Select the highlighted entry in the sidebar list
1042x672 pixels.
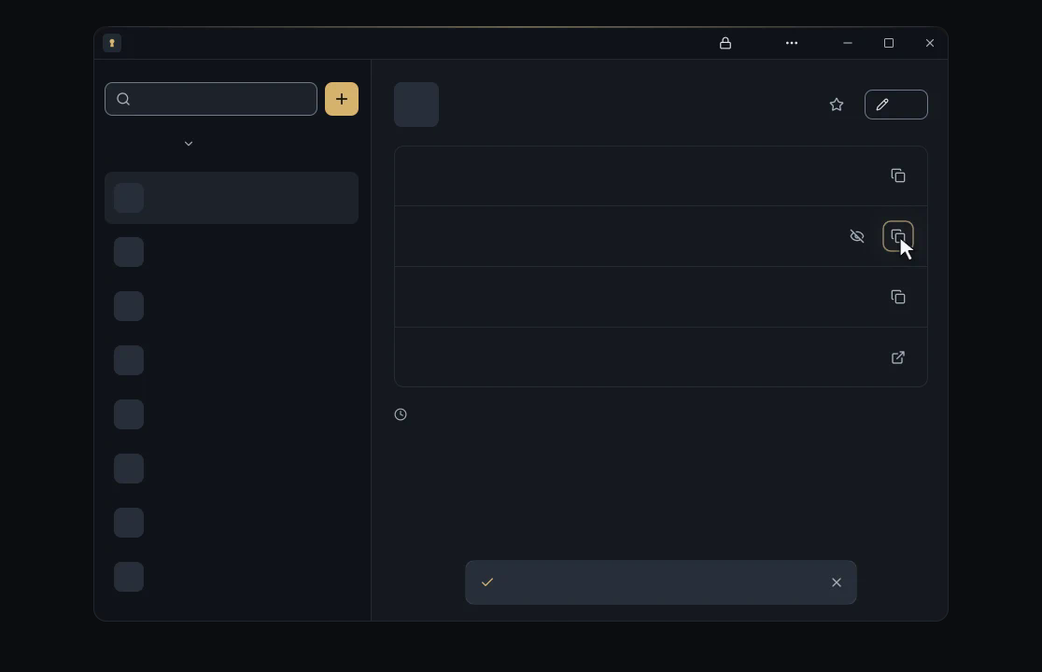coord(232,198)
